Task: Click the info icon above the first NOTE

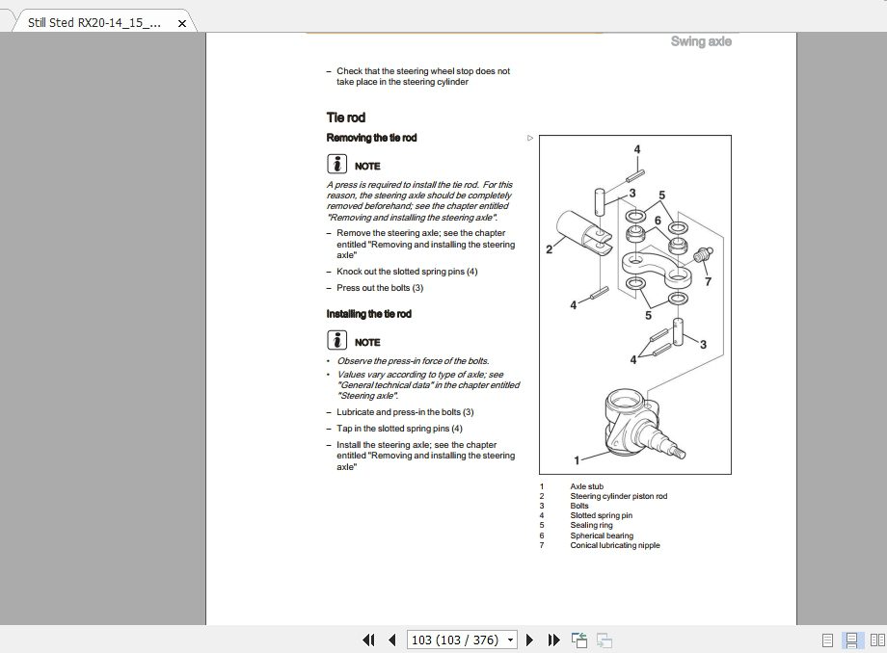Action: point(336,164)
